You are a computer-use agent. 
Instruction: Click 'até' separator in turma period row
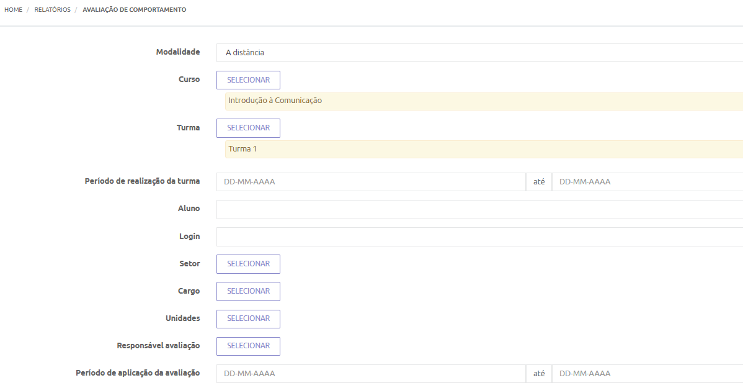point(539,182)
